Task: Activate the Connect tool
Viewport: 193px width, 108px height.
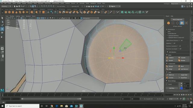Action: [172, 78]
